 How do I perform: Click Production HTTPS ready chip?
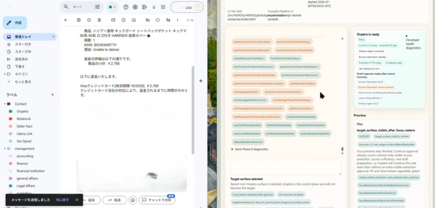[370, 63]
